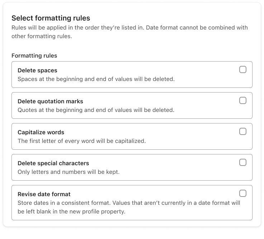264x239 pixels.
Task: Click the "Select formatting rules" heading
Action: pos(51,18)
